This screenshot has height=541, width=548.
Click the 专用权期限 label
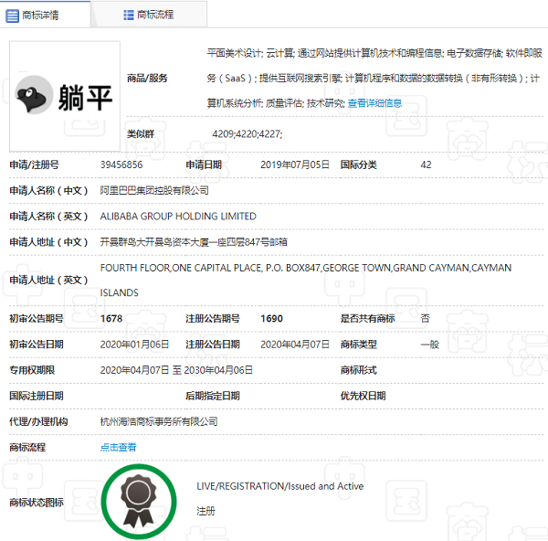pyautogui.click(x=32, y=370)
